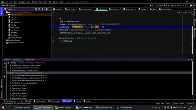Open Profile run options dropdown arrow
This screenshot has width=196, height=110.
[x=181, y=5]
